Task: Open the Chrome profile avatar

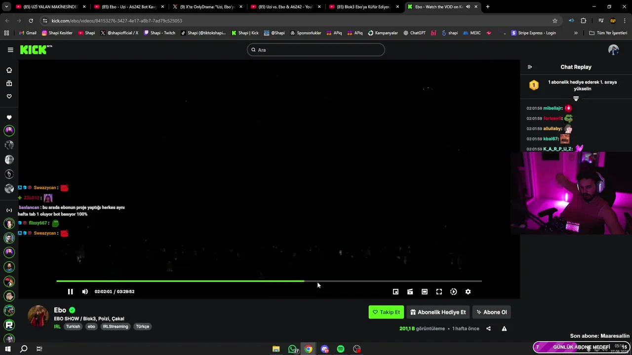Action: tap(613, 21)
